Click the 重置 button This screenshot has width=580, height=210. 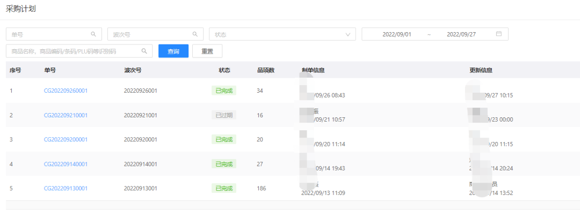click(x=207, y=51)
